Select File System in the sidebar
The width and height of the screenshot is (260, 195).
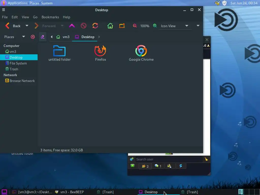[x=19, y=63]
